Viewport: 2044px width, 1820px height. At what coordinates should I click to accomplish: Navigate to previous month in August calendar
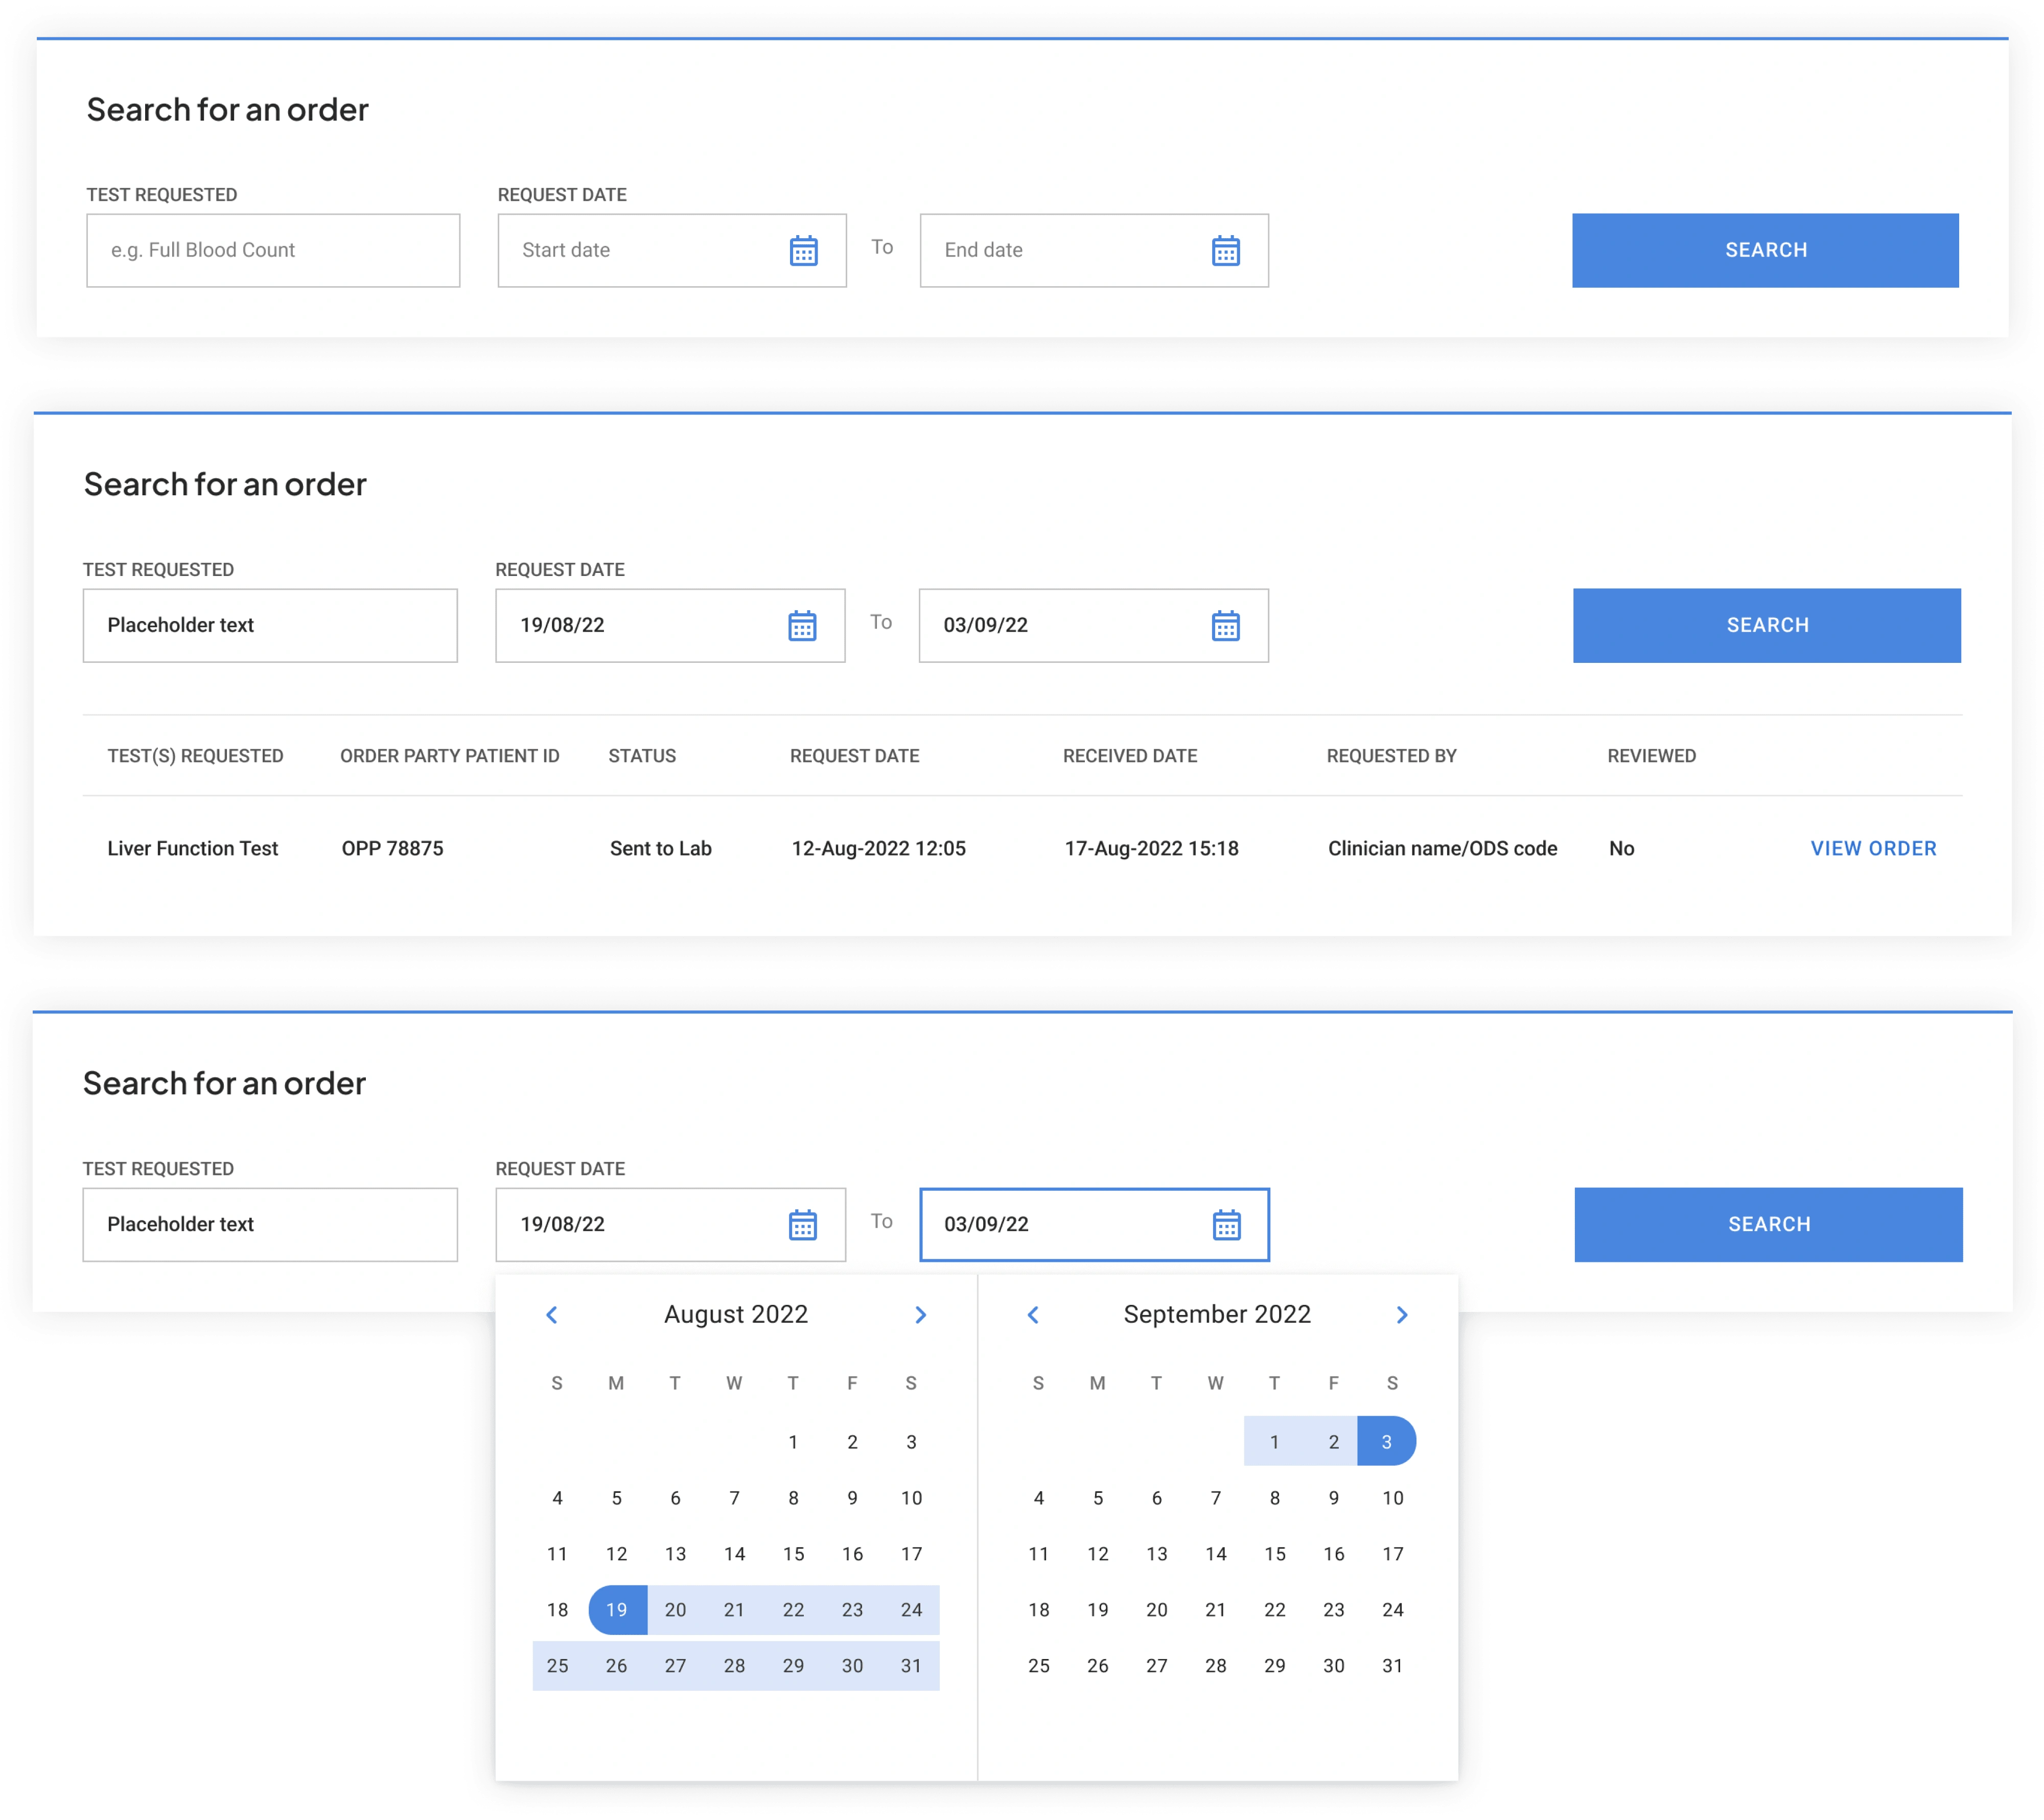[x=551, y=1314]
